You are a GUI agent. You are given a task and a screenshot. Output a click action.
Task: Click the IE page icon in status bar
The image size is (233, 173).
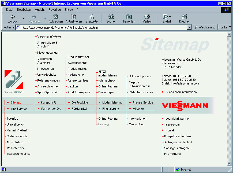tap(3, 170)
